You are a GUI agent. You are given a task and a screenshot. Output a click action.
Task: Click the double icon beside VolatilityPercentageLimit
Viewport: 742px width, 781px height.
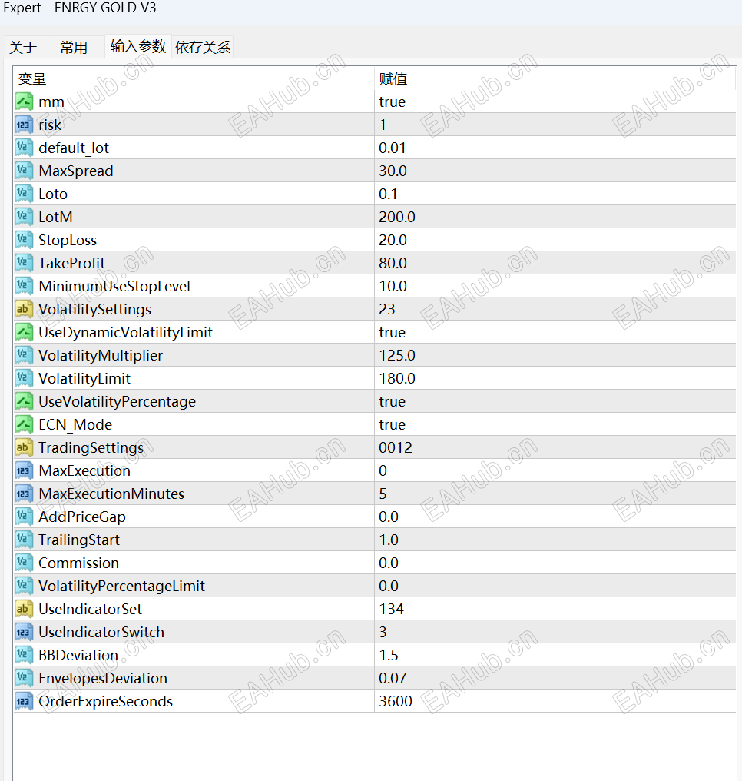tap(23, 586)
